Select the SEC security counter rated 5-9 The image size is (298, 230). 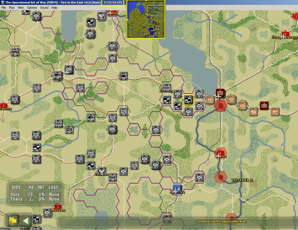click(79, 159)
